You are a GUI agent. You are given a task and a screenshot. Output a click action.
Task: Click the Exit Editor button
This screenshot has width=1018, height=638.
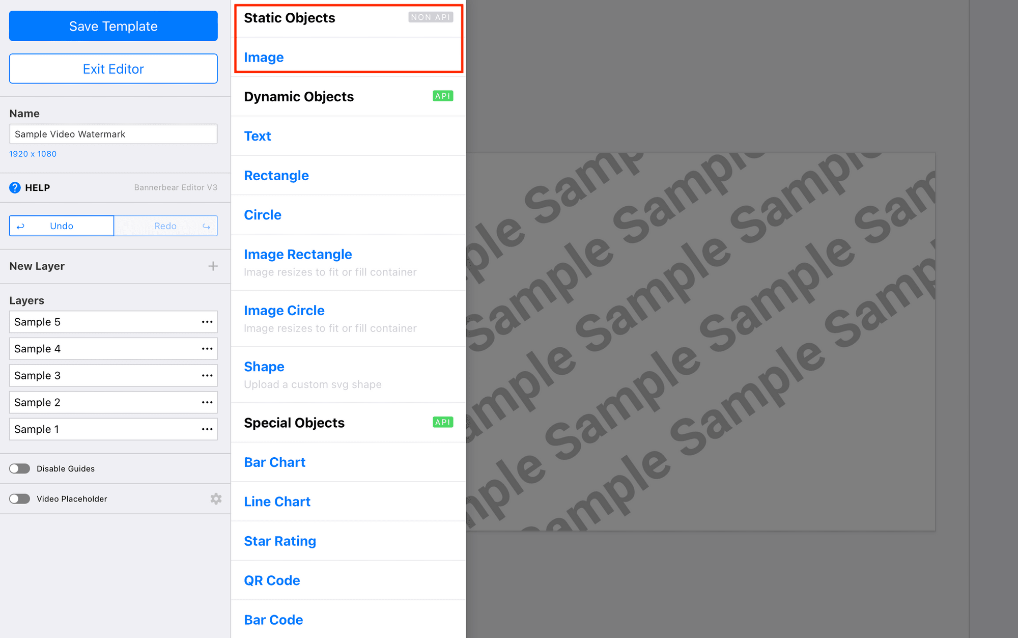point(113,68)
